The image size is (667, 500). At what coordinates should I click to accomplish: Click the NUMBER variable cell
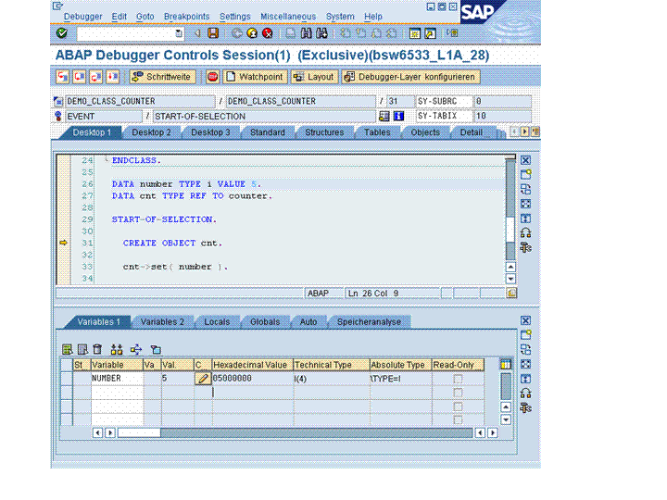tap(117, 379)
